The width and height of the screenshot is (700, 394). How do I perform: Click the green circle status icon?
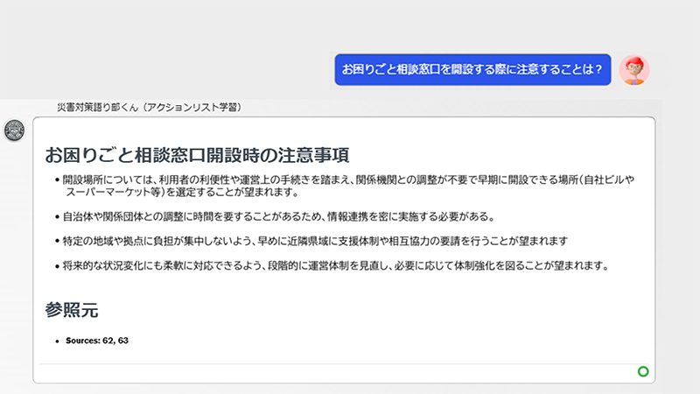coord(643,372)
